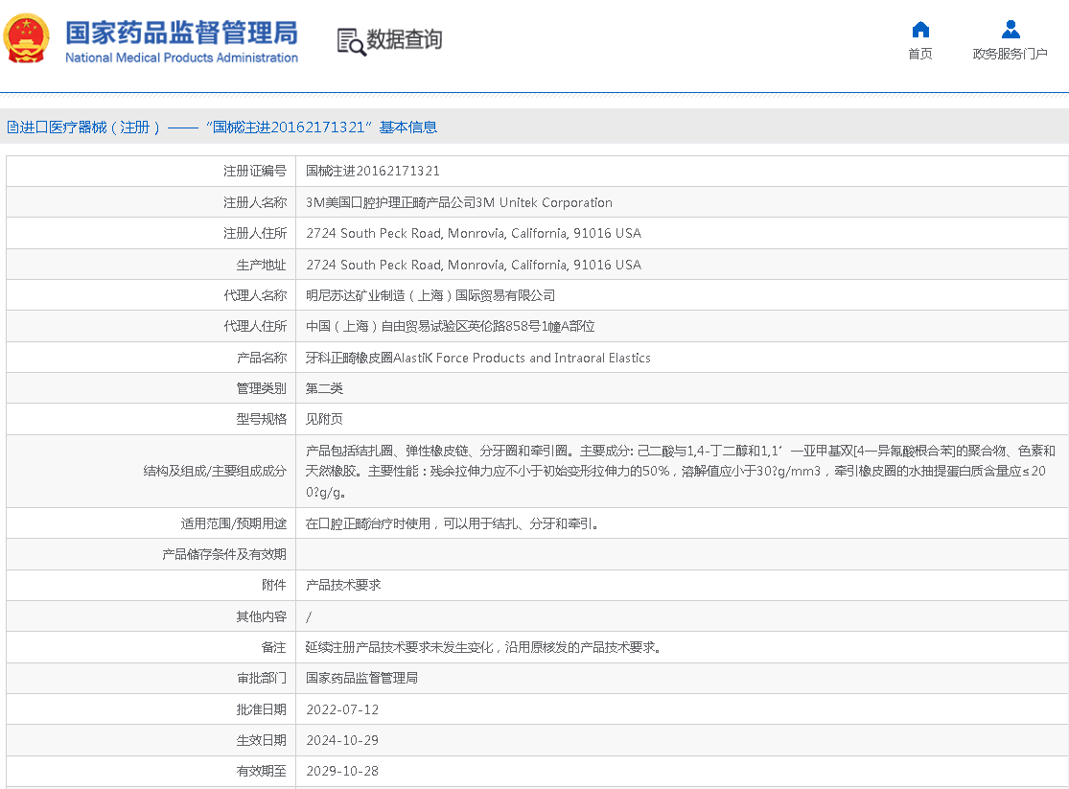
Task: Select the 批准日期 label
Action: click(261, 709)
